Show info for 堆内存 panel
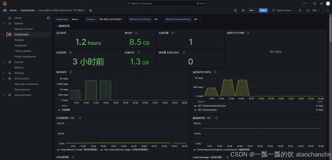 point(136,33)
